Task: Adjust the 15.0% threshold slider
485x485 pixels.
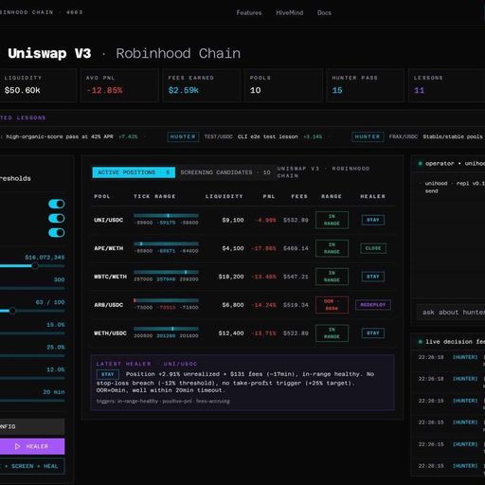Action: point(31,333)
